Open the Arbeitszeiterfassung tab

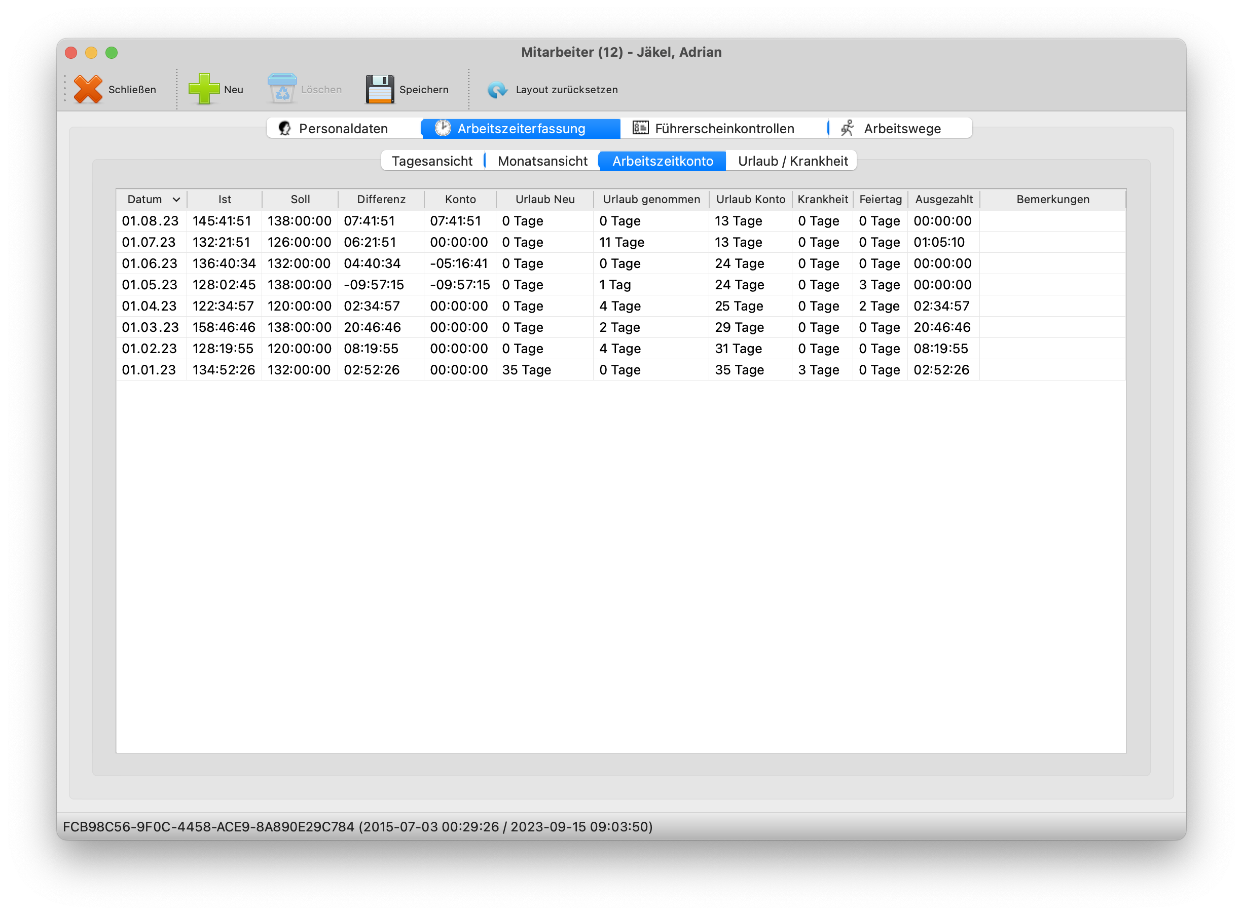pos(520,129)
